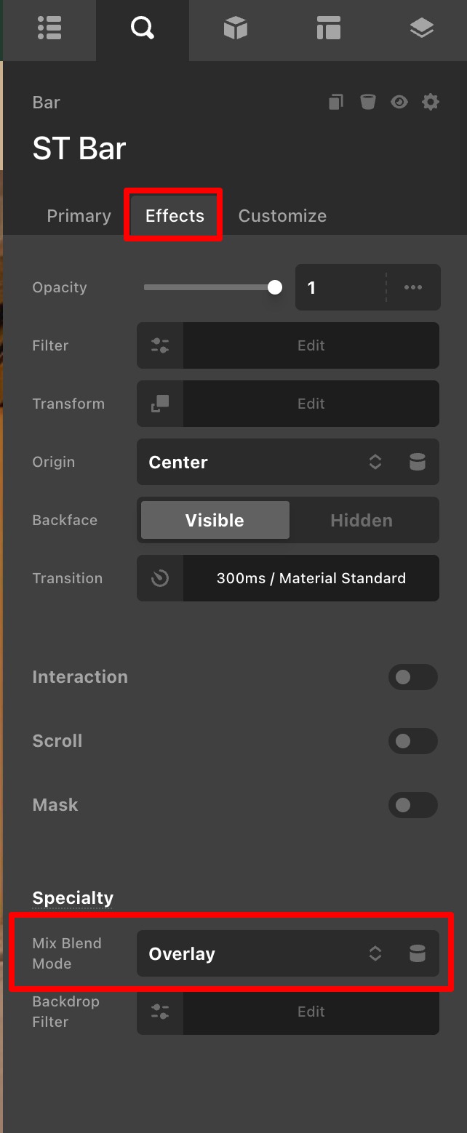
Task: Delete ST Bar with trash icon
Action: [x=367, y=102]
